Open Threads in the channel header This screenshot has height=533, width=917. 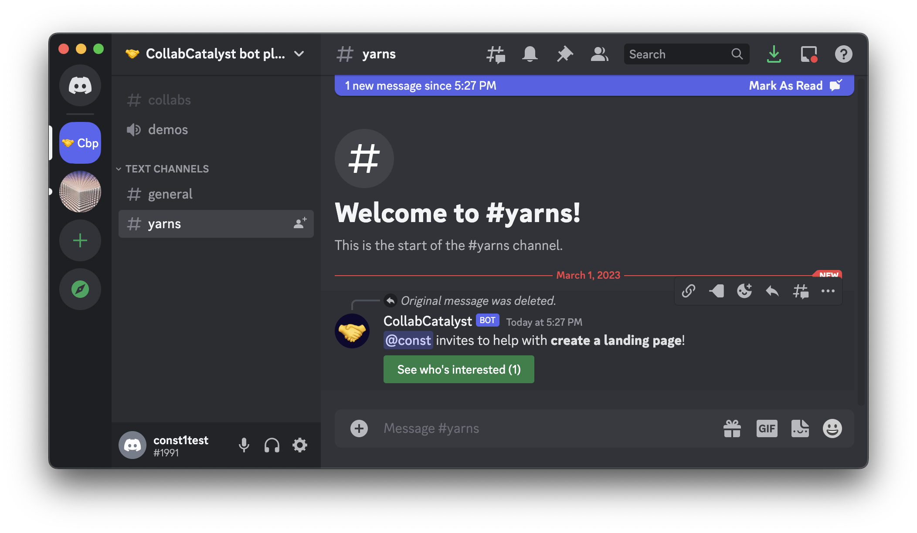496,54
